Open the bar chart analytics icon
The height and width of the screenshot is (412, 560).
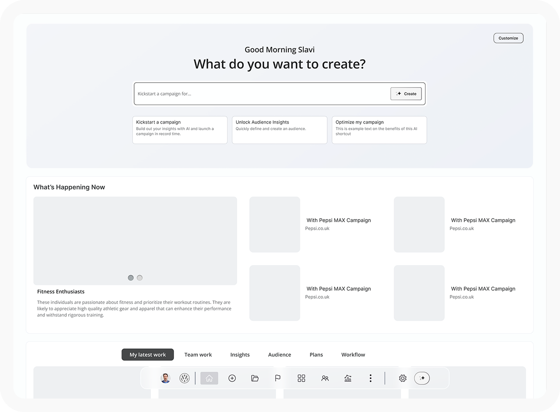[348, 378]
